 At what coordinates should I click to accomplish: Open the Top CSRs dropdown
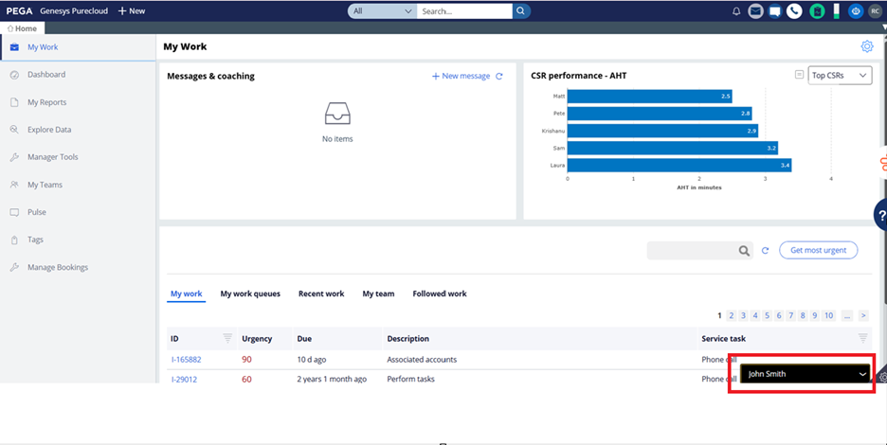click(840, 75)
